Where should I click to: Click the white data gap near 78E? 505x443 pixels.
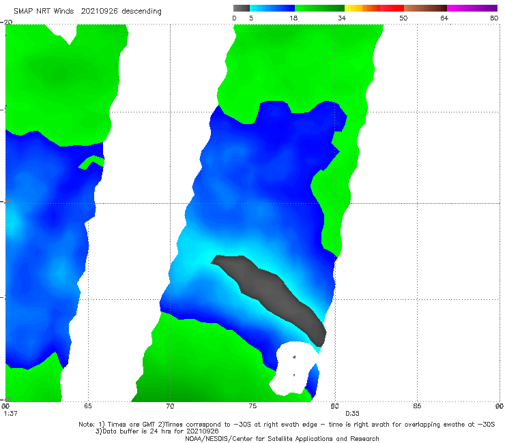[x=291, y=368]
